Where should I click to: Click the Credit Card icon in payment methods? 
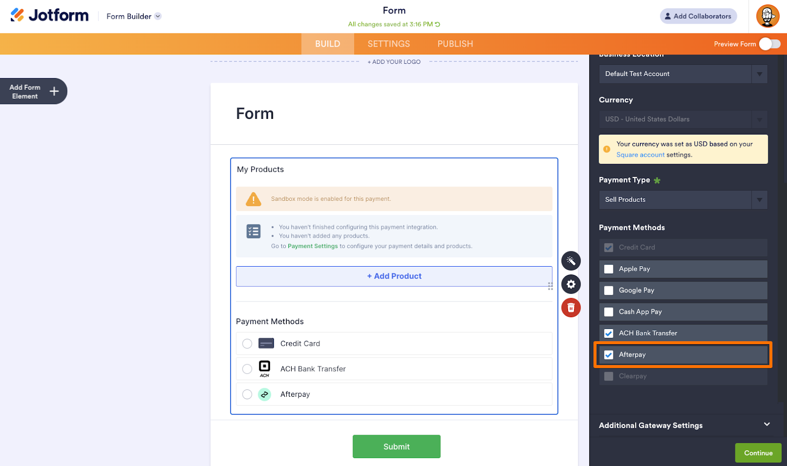(x=266, y=343)
